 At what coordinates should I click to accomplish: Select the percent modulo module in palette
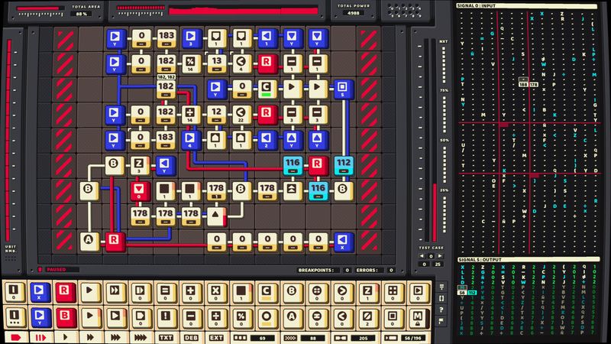[x=241, y=316]
